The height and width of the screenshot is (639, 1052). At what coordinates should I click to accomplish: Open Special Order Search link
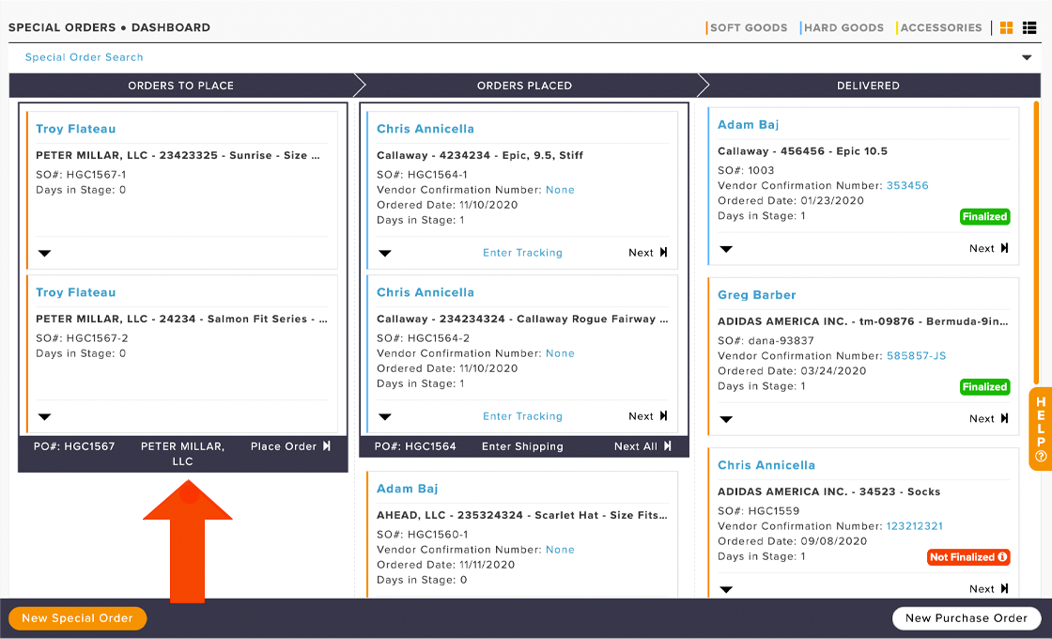click(x=84, y=57)
